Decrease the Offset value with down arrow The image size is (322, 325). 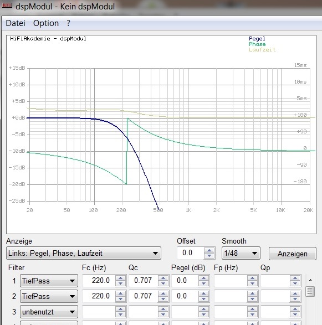point(209,256)
